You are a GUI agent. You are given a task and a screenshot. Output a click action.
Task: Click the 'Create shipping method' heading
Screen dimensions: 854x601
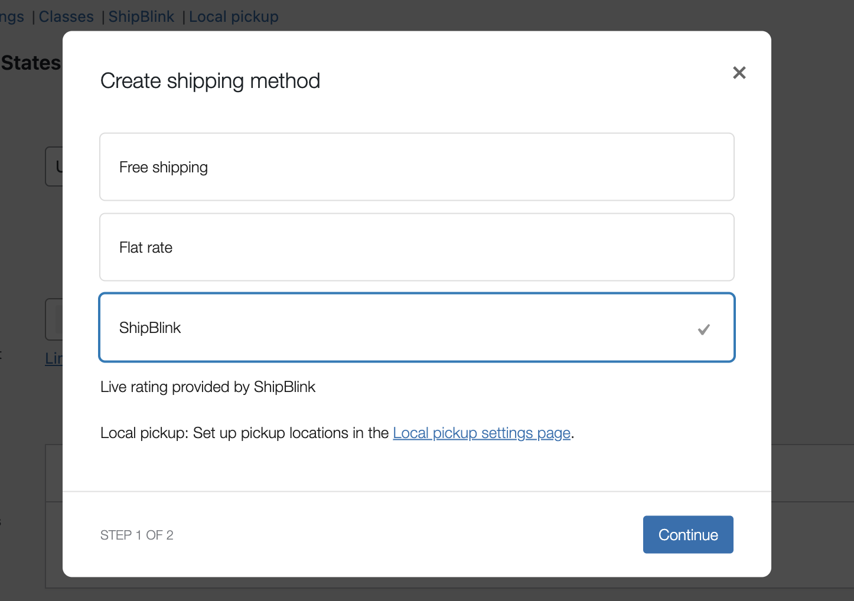pyautogui.click(x=210, y=81)
